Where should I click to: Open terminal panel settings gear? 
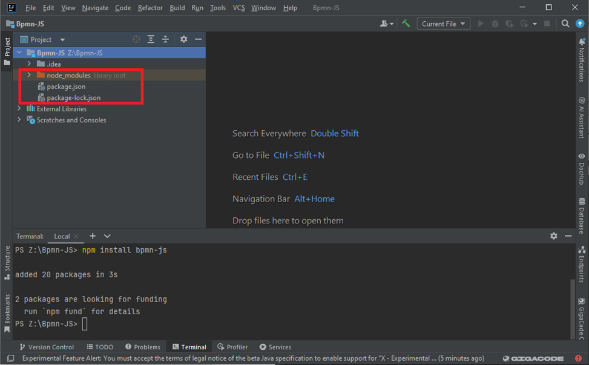coord(553,236)
